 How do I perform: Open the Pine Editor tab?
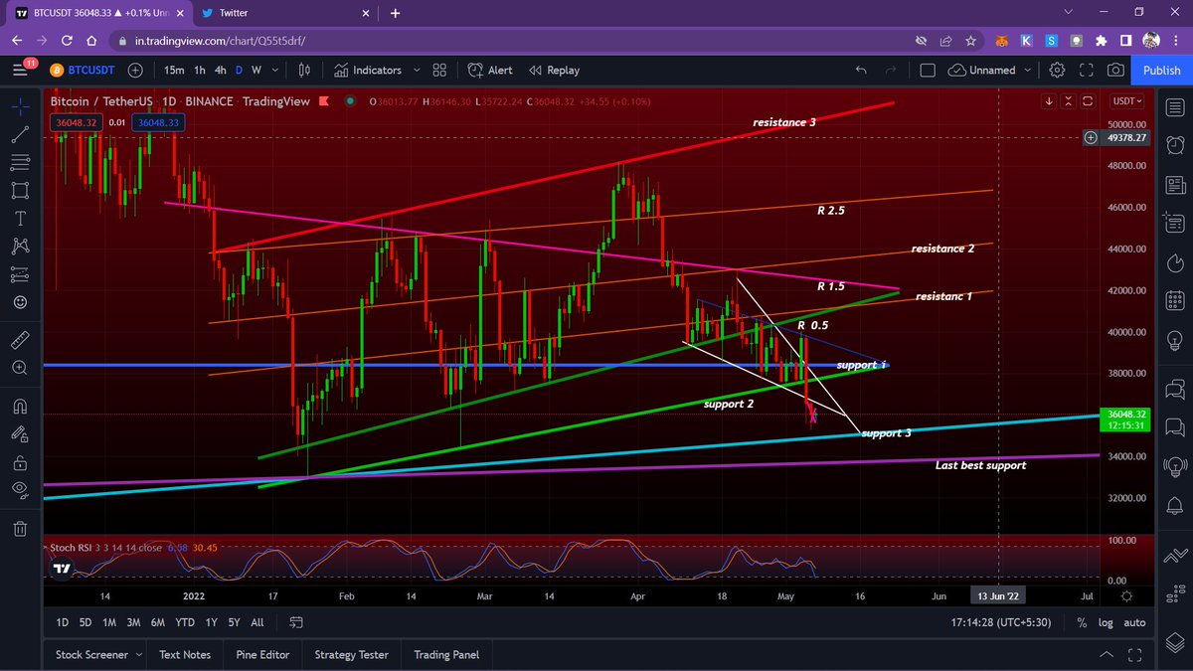pyautogui.click(x=262, y=654)
